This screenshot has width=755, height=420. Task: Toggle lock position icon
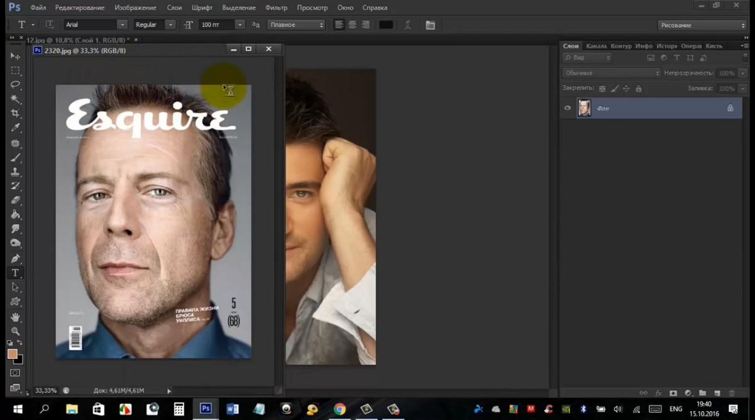(627, 89)
